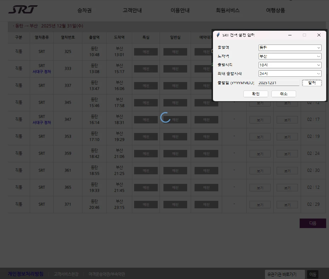Open the 회원서비스 menu in the SRT page

(x=228, y=10)
